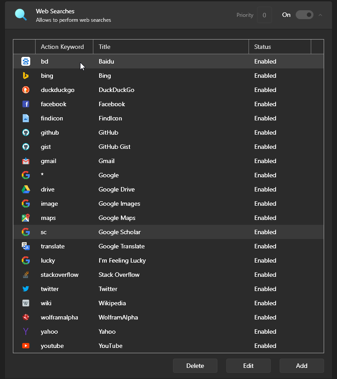Click the Twitter bird icon
This screenshot has height=379, width=337.
[x=25, y=289]
